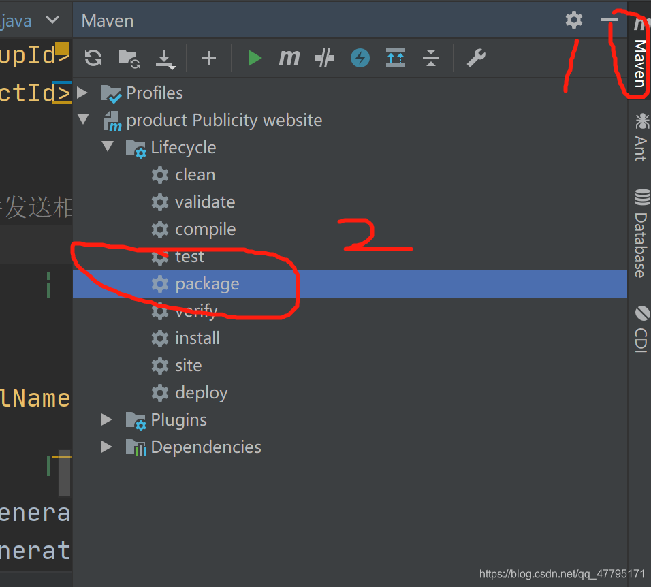Select the package lifecycle goal

pos(207,285)
